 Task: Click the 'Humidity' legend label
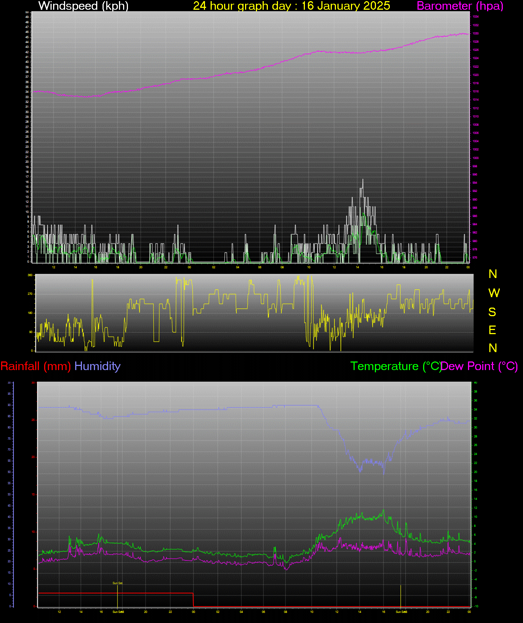click(x=97, y=366)
